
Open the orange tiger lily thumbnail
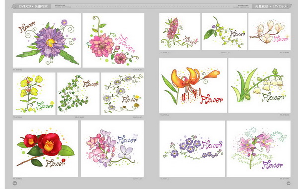pyautogui.click(x=193, y=85)
